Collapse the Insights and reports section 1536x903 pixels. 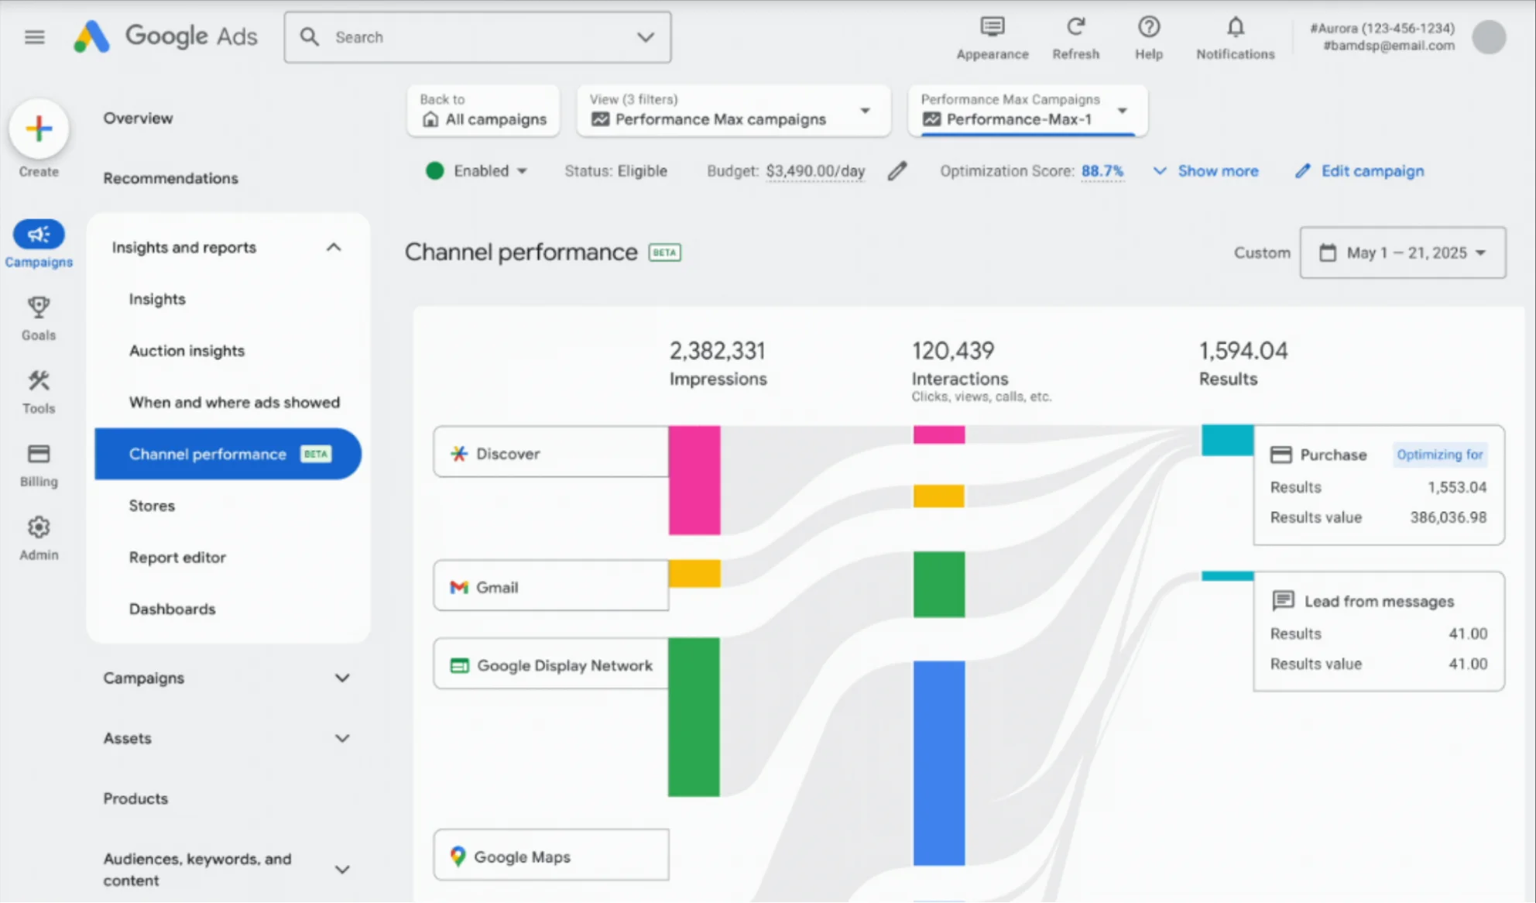[334, 248]
